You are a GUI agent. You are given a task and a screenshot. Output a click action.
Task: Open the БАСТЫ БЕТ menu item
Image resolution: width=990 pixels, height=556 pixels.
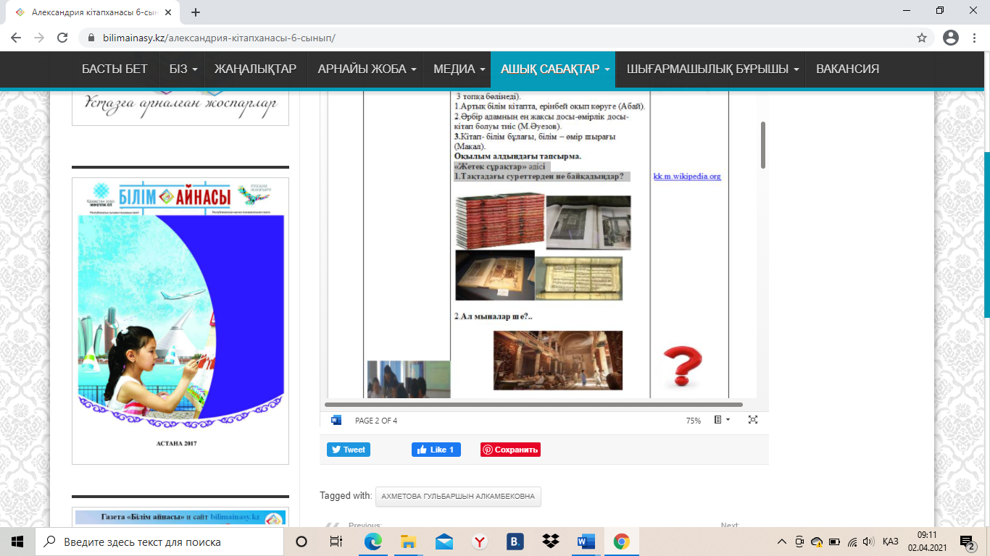(x=115, y=69)
